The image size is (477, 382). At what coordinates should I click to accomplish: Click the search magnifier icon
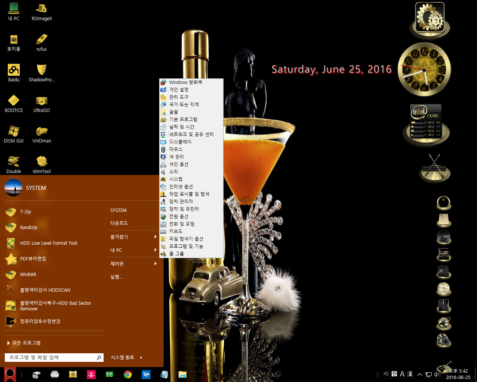(99, 358)
